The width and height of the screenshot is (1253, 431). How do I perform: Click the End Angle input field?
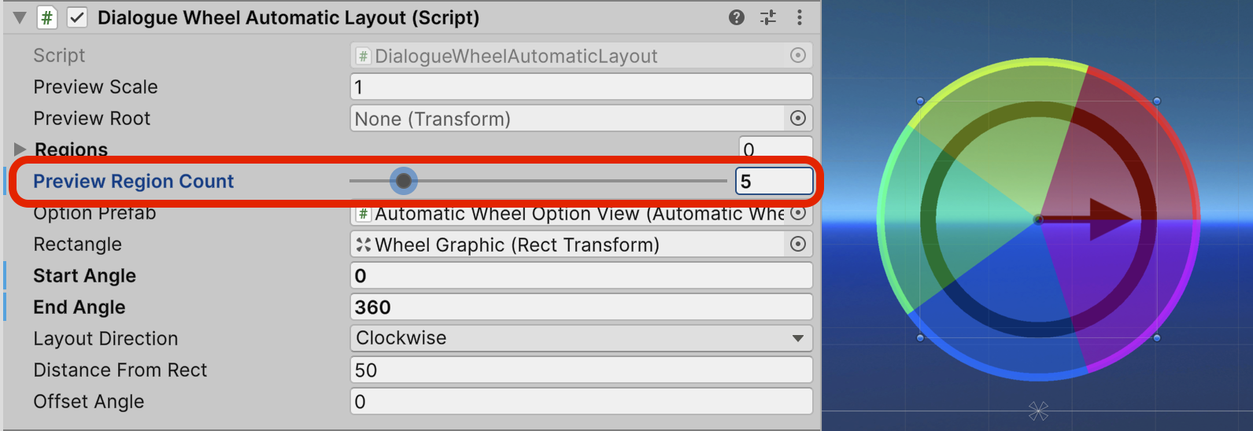click(581, 307)
